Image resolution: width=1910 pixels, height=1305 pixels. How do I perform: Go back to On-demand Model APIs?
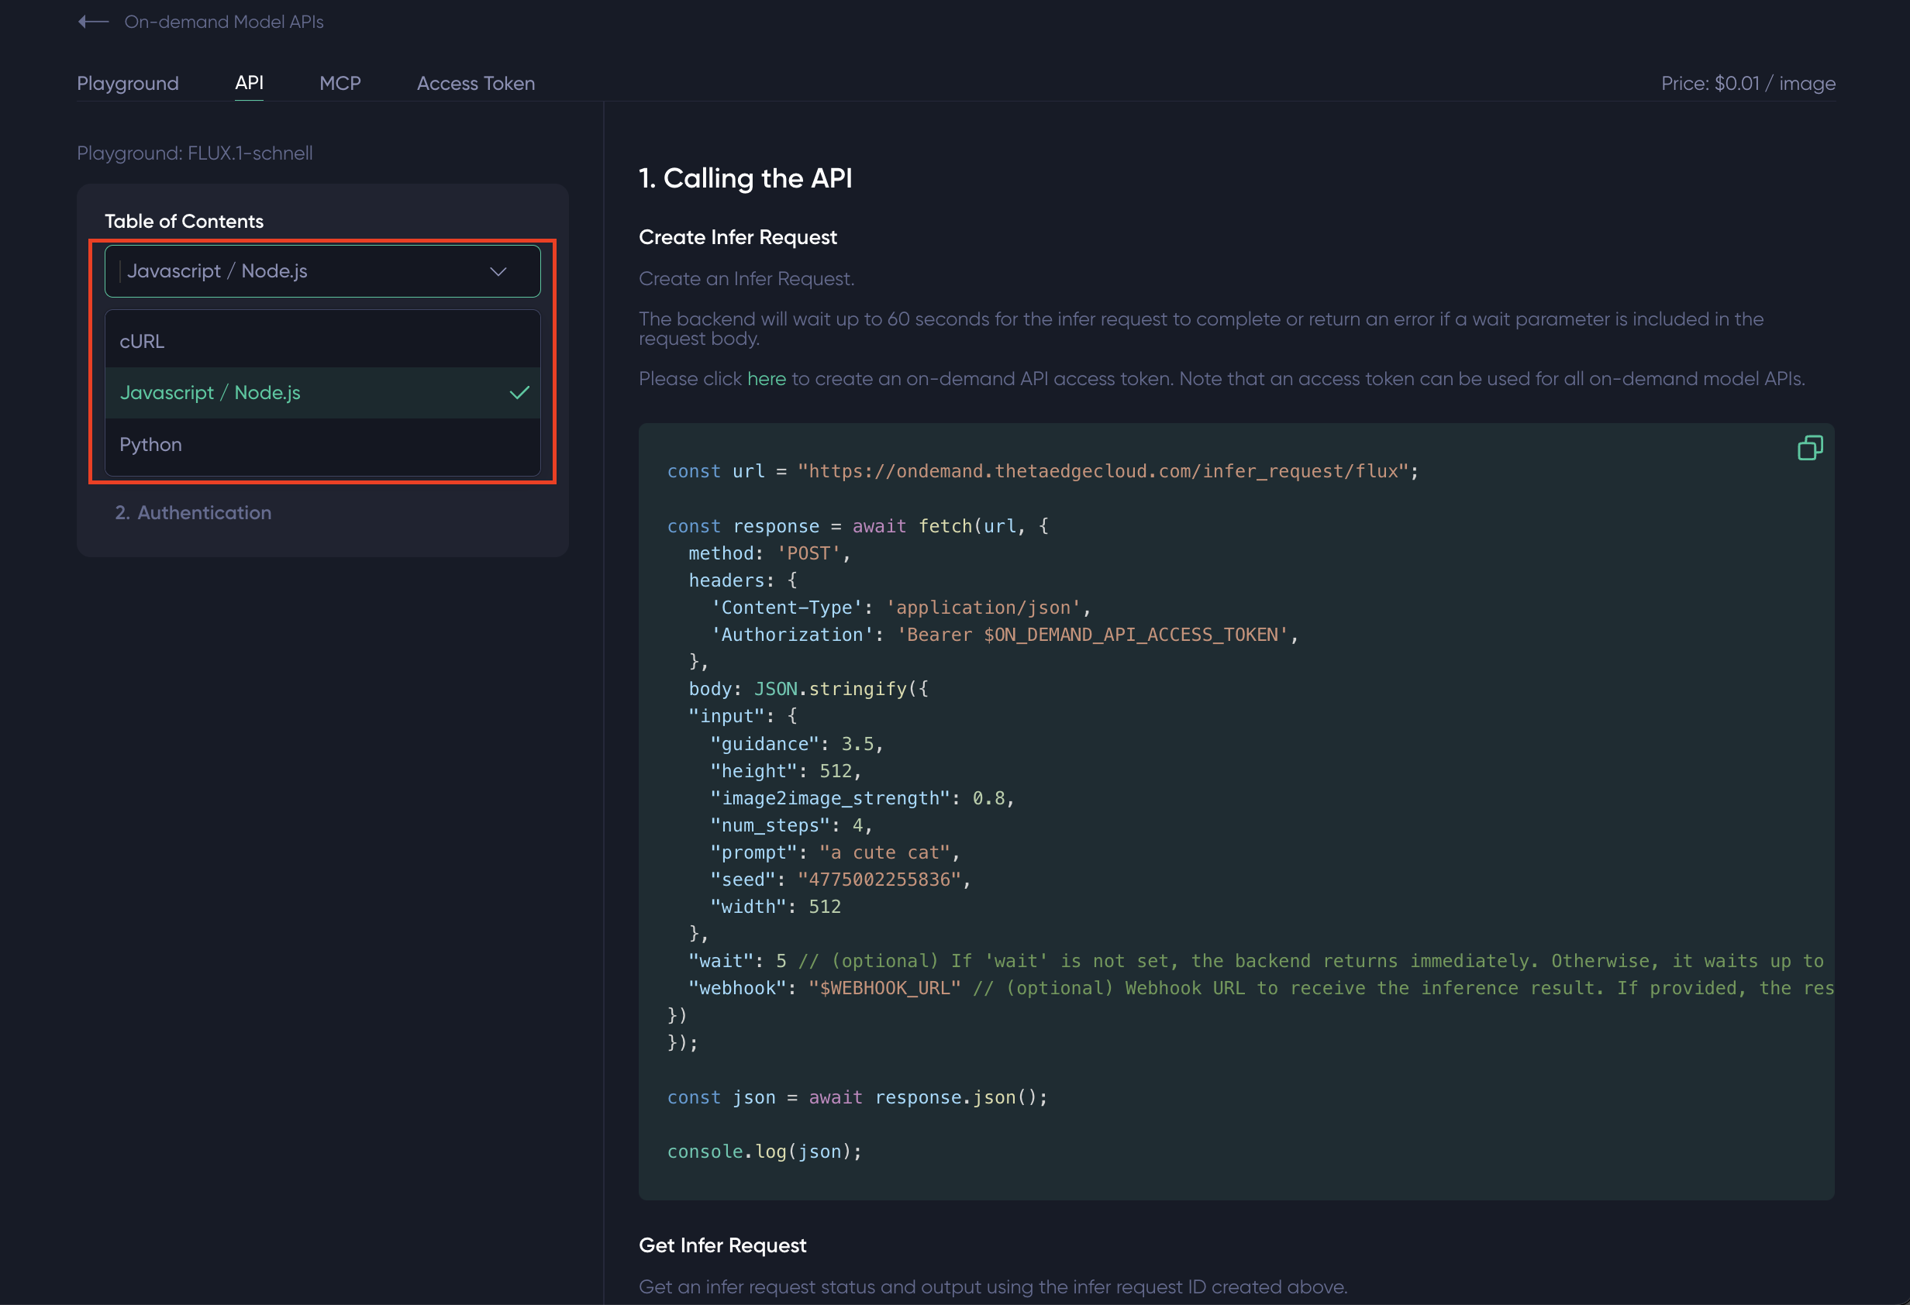point(223,22)
